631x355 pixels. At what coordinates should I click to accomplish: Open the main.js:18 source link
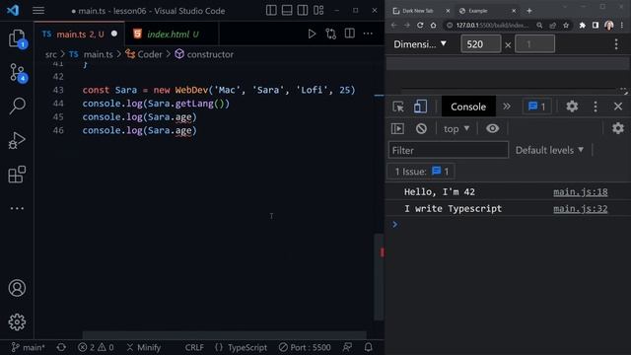coord(581,192)
